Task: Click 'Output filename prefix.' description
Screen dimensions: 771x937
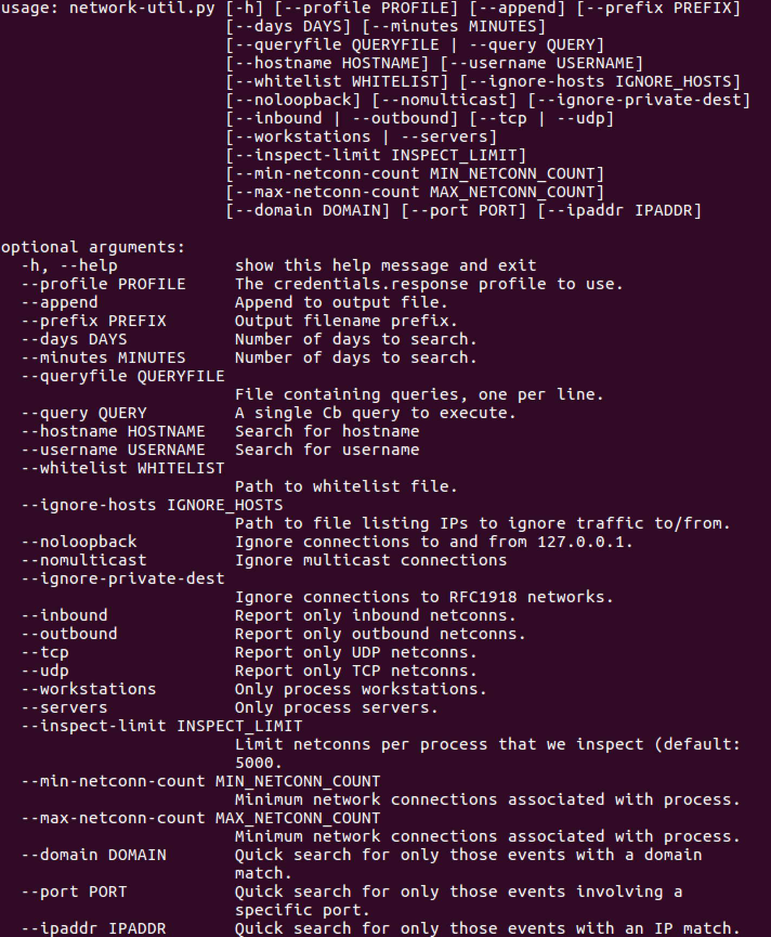Action: [x=346, y=321]
